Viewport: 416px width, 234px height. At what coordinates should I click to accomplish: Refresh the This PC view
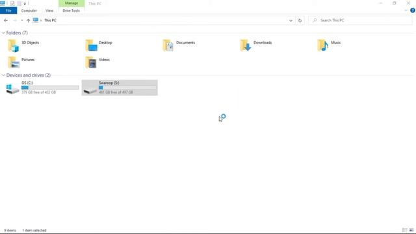[x=300, y=20]
